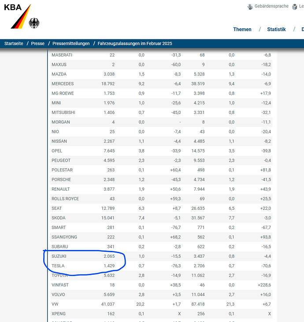Click Suzuki registrations value 2.065

pyautogui.click(x=109, y=256)
